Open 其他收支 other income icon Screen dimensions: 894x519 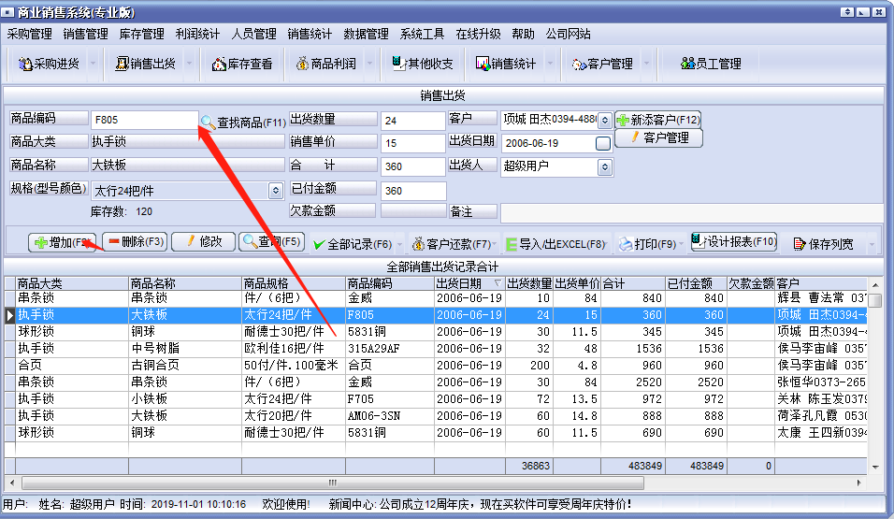(x=398, y=64)
